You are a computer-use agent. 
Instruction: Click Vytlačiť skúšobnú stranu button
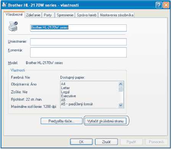[x=105, y=121]
